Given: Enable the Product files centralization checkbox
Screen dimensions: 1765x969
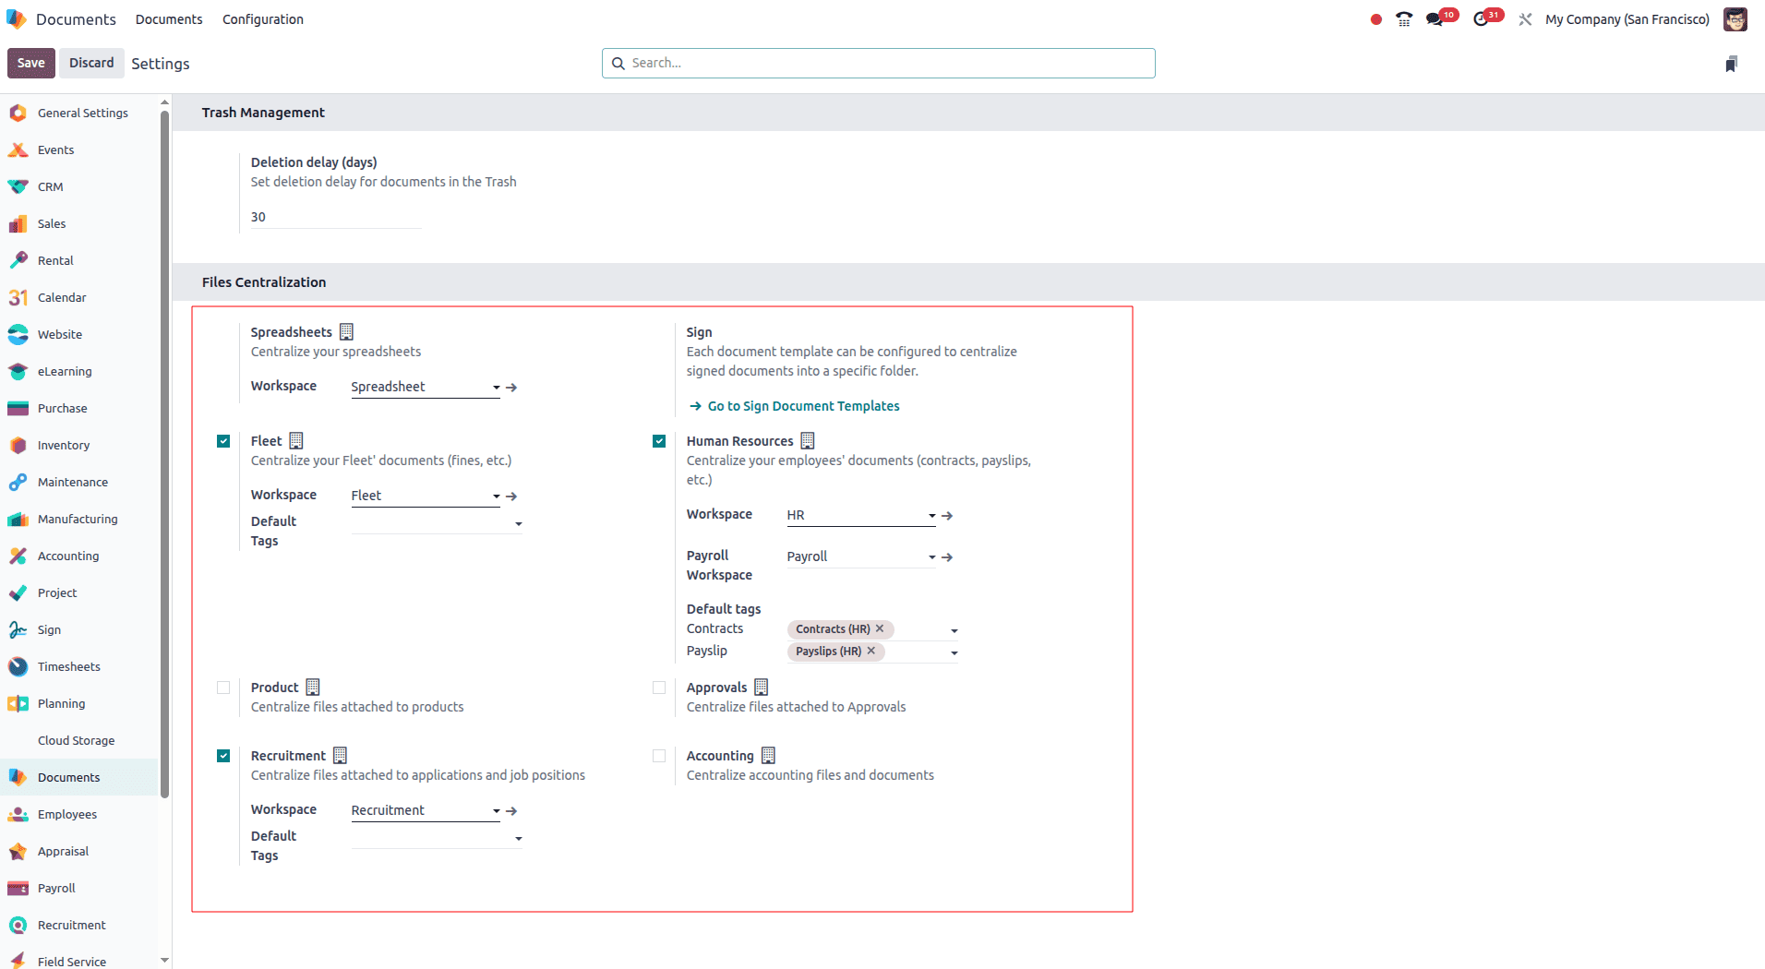Looking at the screenshot, I should click(x=222, y=688).
